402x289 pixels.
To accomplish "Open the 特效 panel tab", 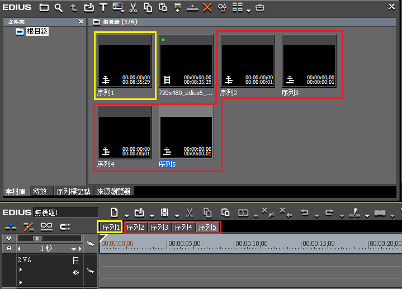I will (x=40, y=191).
